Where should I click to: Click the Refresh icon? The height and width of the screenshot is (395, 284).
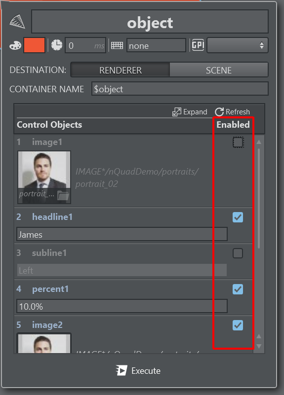[x=219, y=112]
